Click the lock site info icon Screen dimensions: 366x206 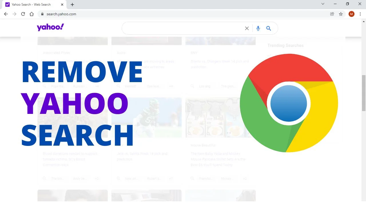point(42,14)
